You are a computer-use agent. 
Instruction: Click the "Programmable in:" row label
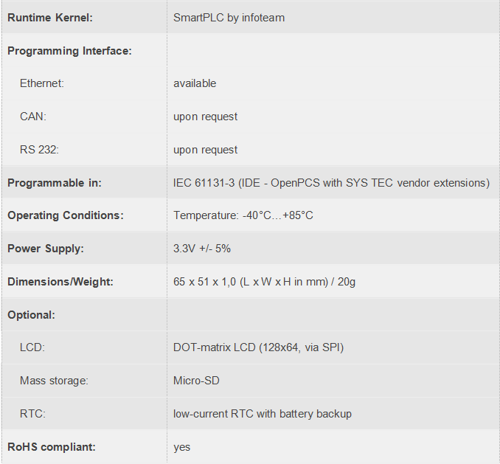click(x=55, y=183)
